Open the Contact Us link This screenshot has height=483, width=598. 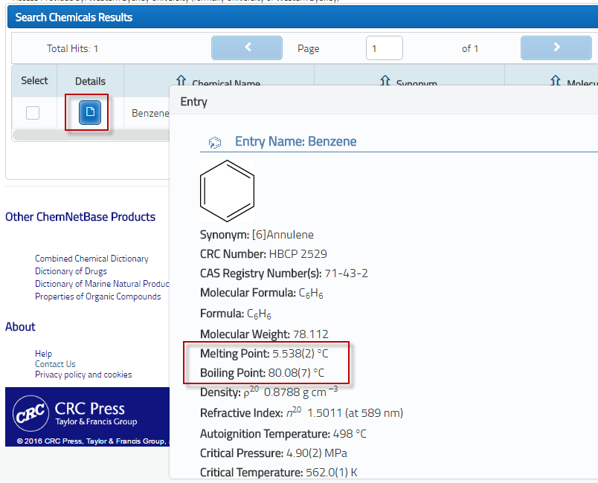(x=55, y=364)
